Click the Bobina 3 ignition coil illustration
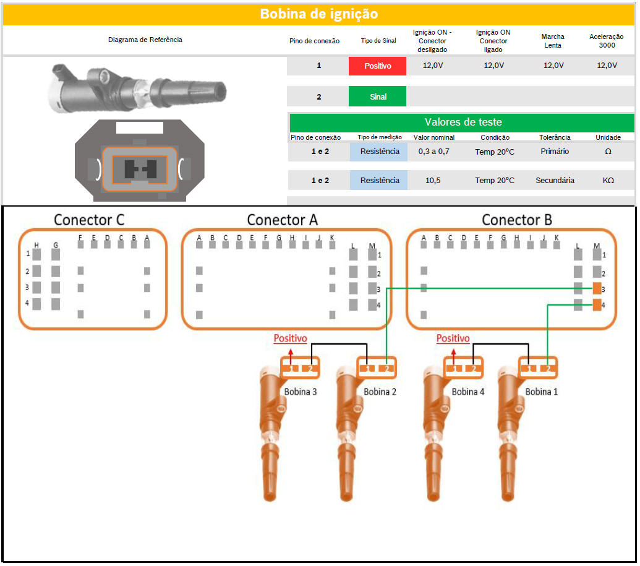Screen dimensions: 640x566 (x=272, y=433)
